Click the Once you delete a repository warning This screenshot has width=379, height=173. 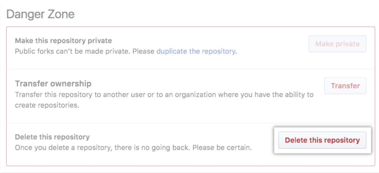click(133, 148)
